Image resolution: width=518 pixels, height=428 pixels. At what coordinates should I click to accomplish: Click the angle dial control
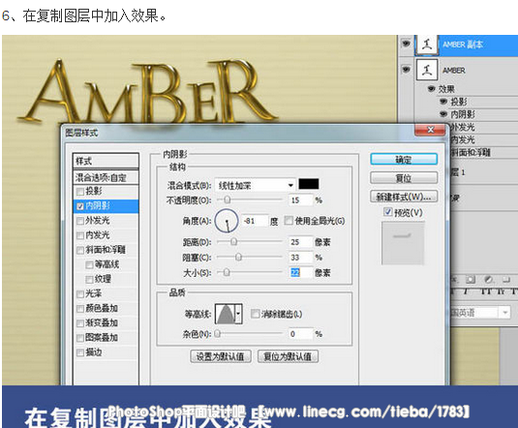[227, 221]
